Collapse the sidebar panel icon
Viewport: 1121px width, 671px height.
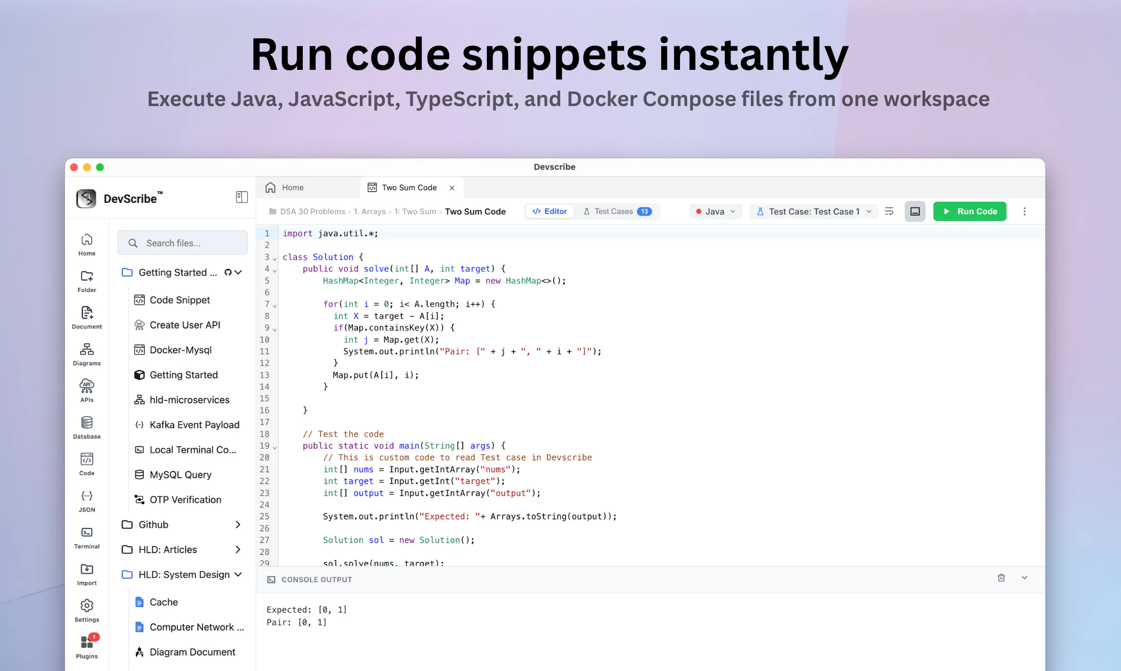coord(242,197)
